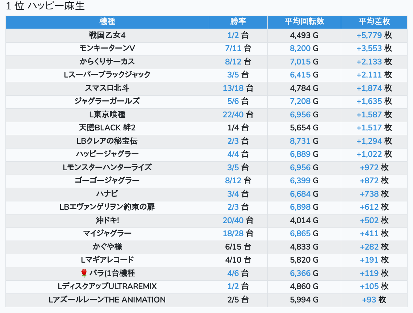
Task: Select the マイジャグラー machine name
Action: coord(107,233)
